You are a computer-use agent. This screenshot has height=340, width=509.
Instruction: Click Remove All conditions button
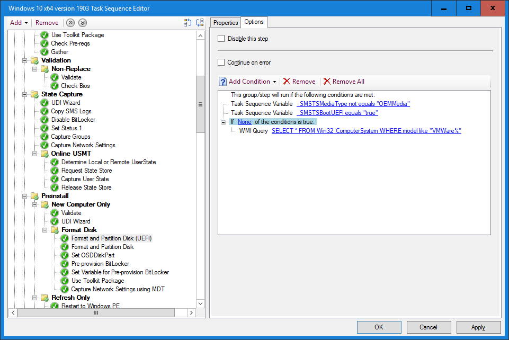(x=344, y=82)
